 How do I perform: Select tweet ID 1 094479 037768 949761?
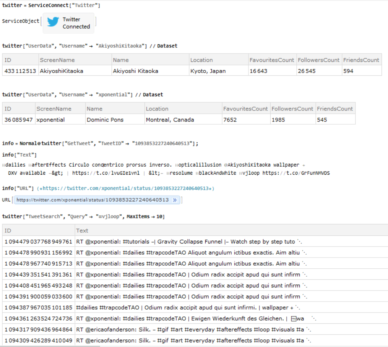(38, 242)
